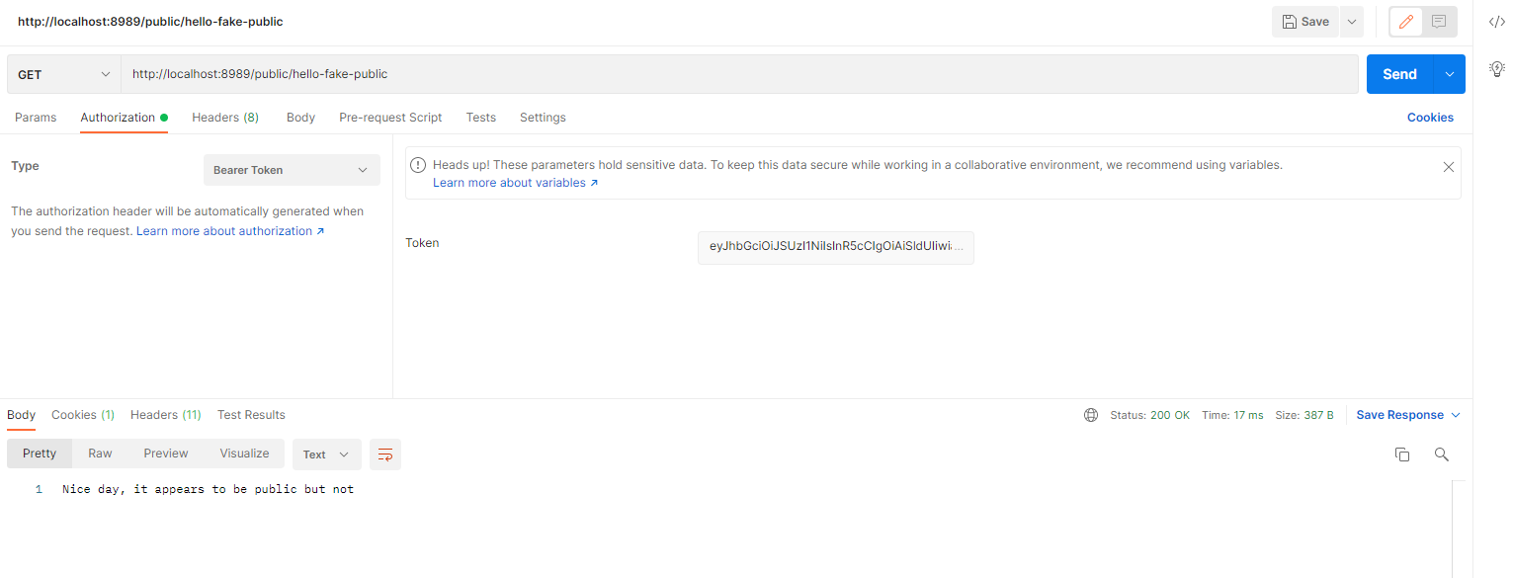Dismiss the Heads up warning banner
Viewport: 1513px width, 578px height.
[x=1448, y=167]
